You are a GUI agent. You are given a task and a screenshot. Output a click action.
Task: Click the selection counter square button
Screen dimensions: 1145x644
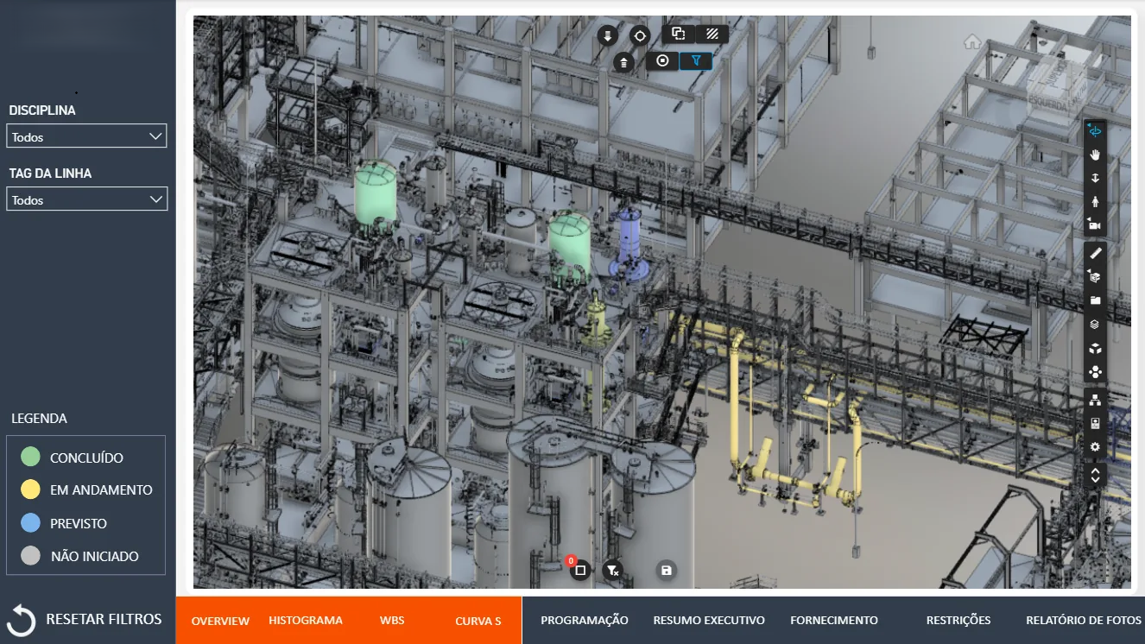pyautogui.click(x=580, y=570)
